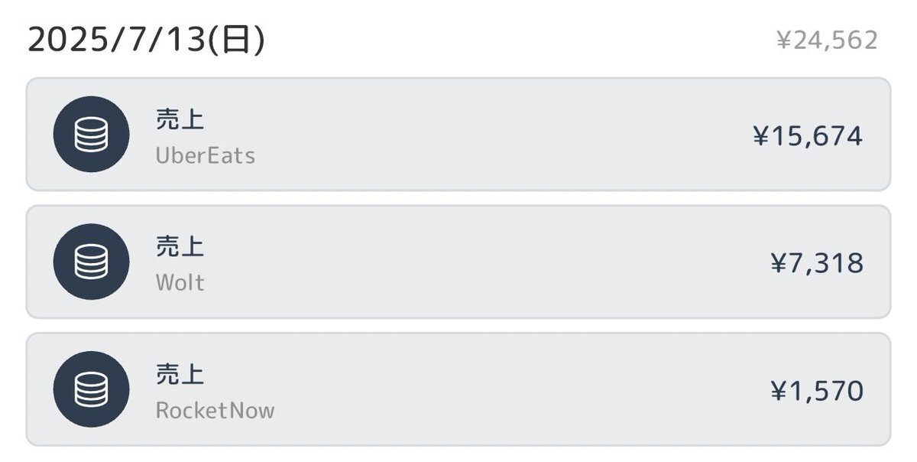Click the RocketNow sub-label text
Screen dimensions: 917x462
(215, 411)
